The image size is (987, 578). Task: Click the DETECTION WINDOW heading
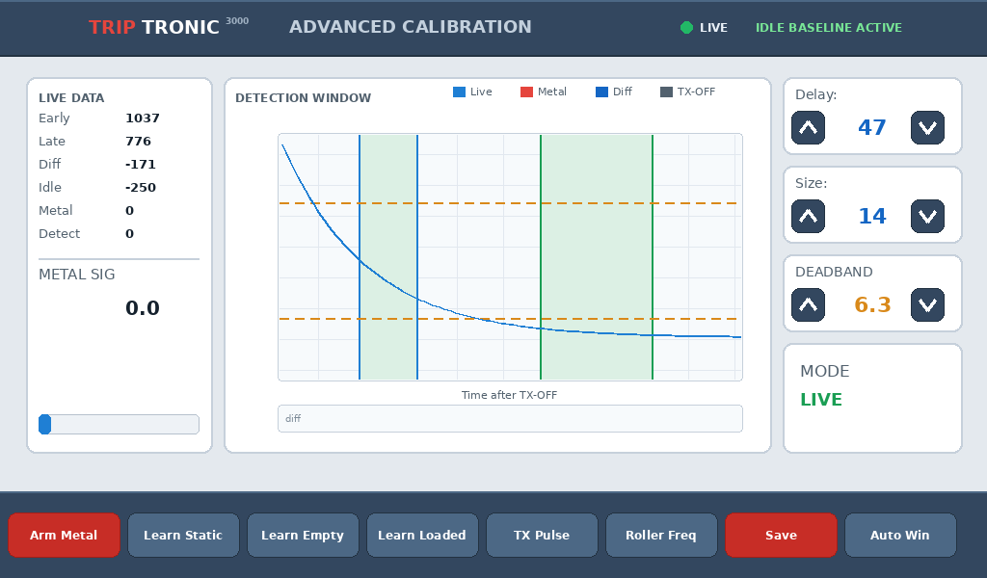point(303,98)
